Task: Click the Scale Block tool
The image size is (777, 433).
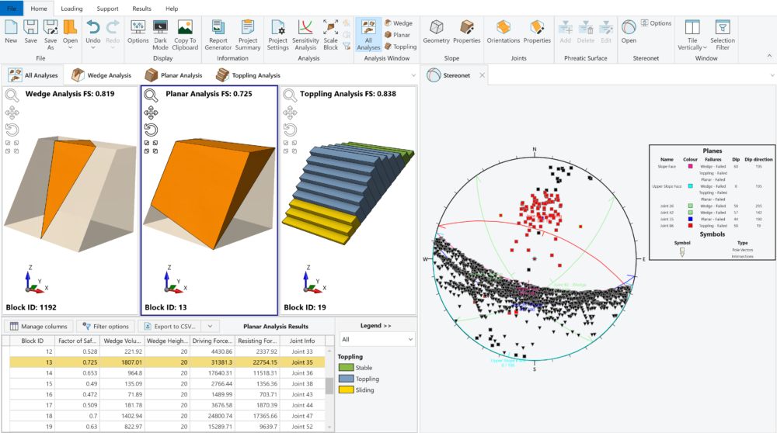Action: 330,28
